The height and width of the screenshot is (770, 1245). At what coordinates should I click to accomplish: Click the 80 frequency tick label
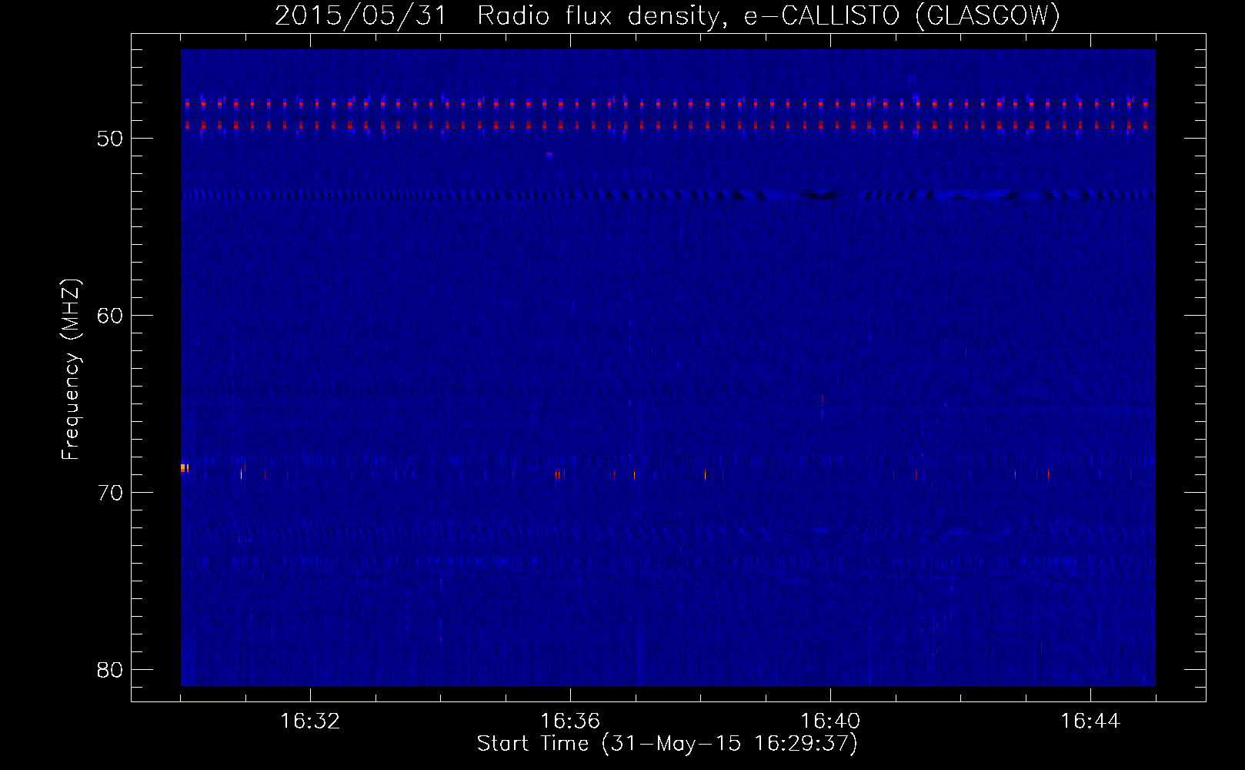(x=110, y=670)
